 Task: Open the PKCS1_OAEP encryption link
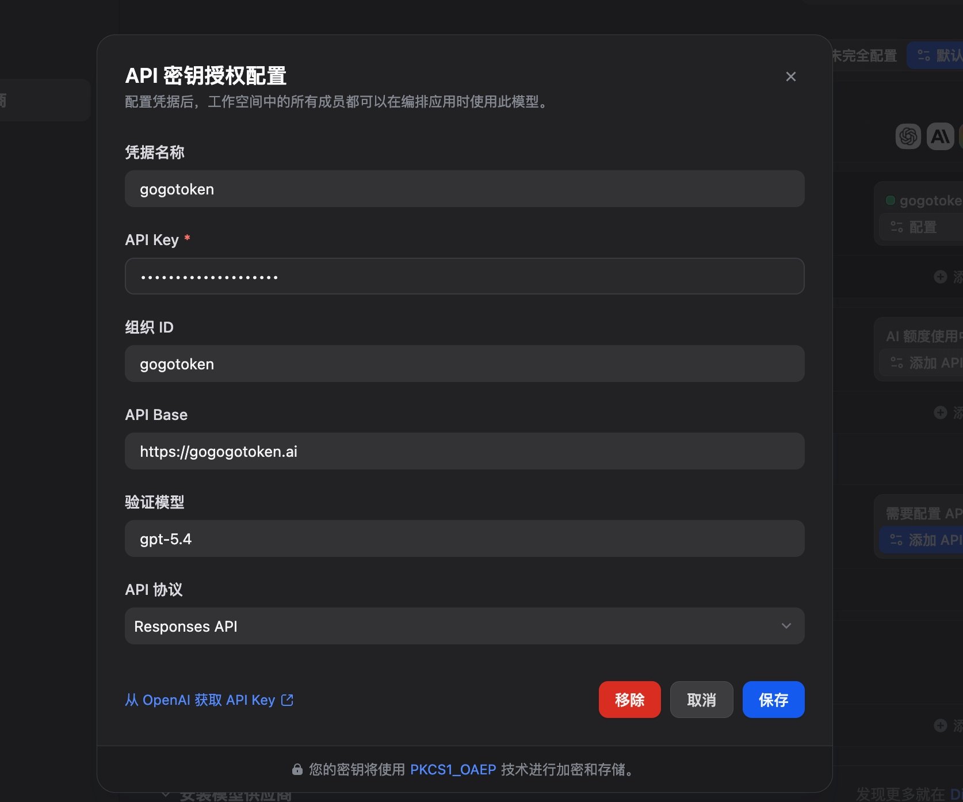click(x=453, y=769)
